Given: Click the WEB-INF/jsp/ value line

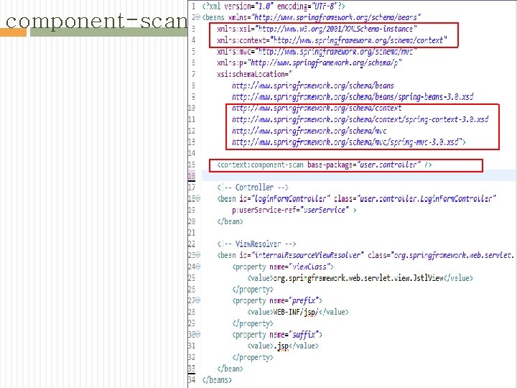Looking at the screenshot, I should [x=298, y=312].
